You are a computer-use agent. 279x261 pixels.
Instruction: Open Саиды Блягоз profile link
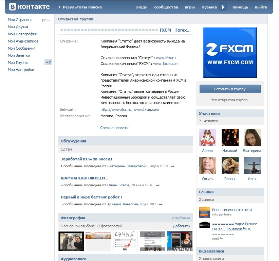118,185
